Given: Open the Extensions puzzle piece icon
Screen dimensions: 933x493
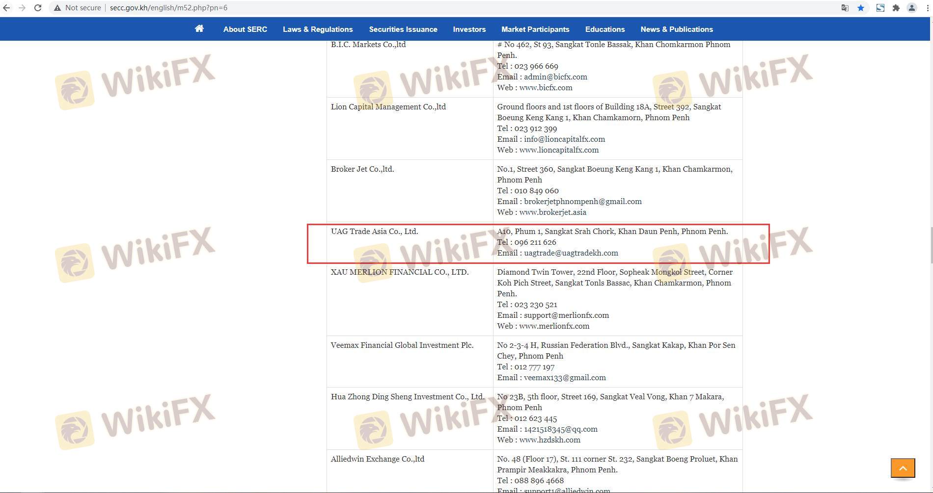Looking at the screenshot, I should tap(896, 8).
